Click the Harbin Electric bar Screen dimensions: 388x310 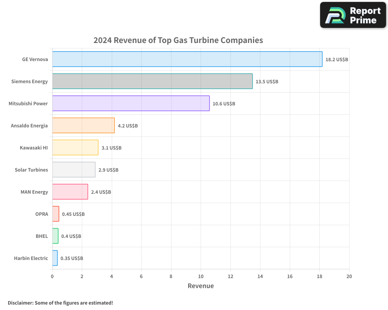click(x=55, y=258)
